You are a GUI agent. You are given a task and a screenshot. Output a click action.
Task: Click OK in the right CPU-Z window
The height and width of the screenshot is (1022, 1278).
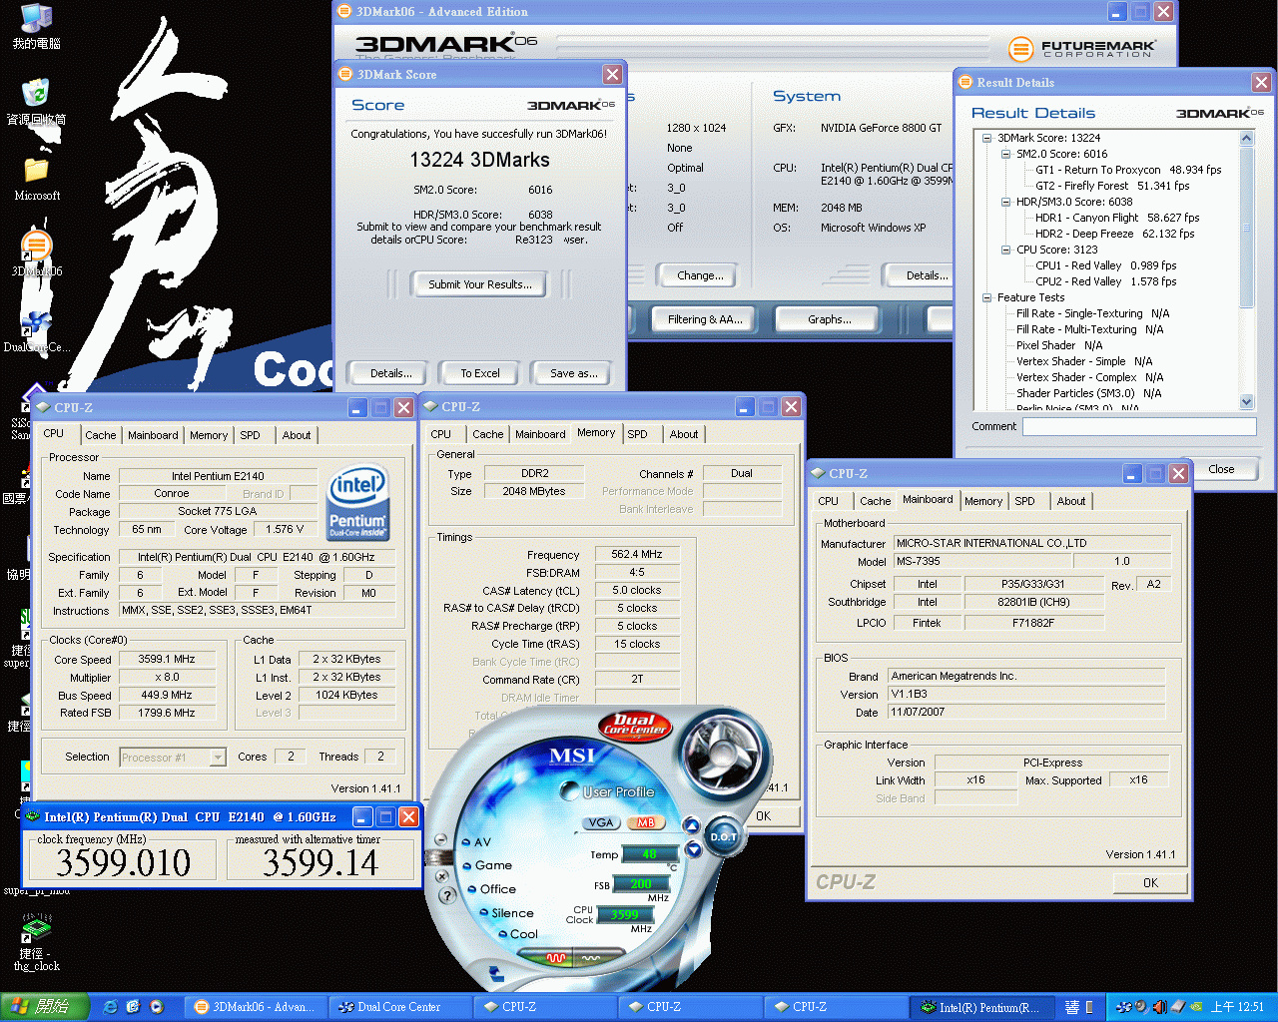click(x=1150, y=883)
